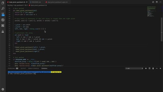Click the lib breadcrumb segment
Screen dimensions: 163x92
pos(25,5)
